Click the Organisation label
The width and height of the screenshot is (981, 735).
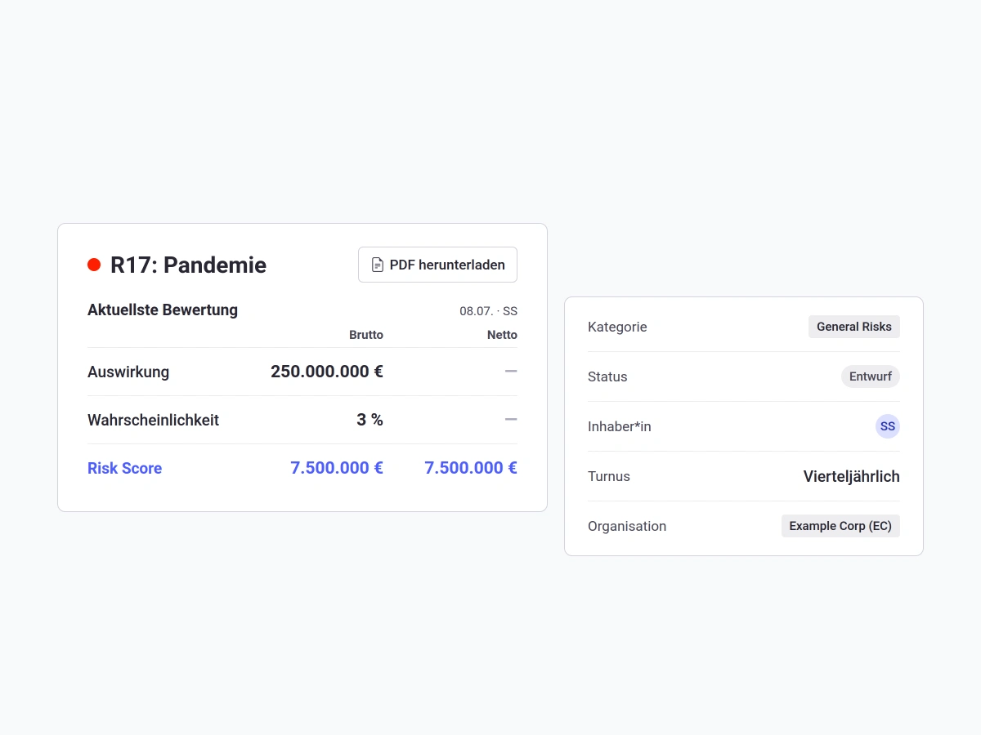click(x=627, y=526)
